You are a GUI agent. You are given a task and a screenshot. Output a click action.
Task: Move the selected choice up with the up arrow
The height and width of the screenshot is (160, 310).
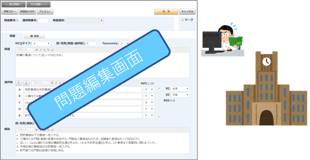tap(19, 83)
